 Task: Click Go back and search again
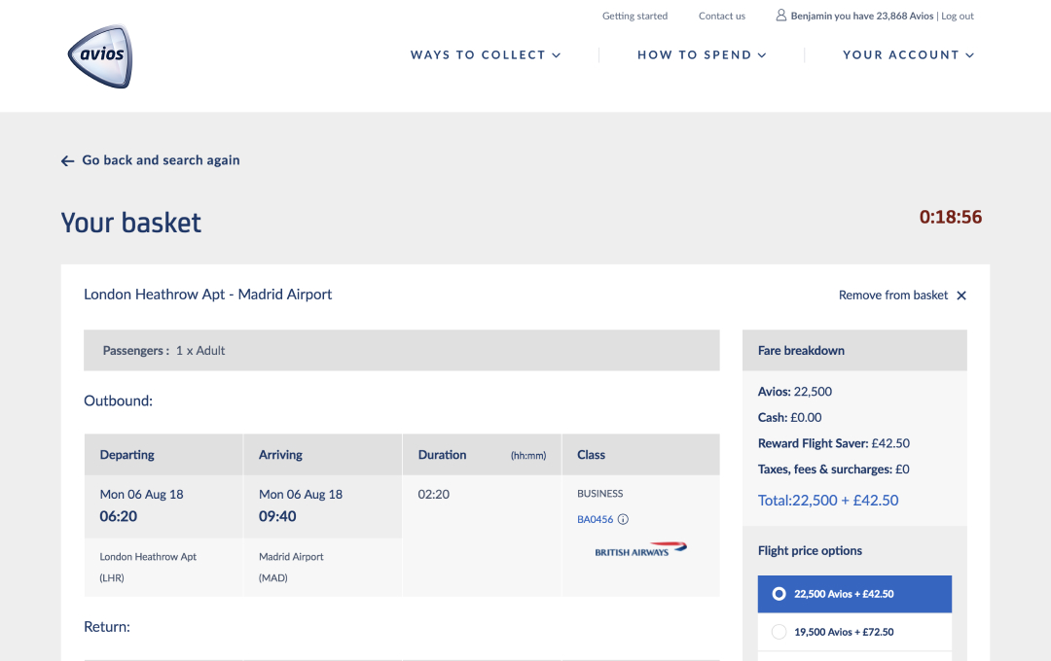tap(161, 160)
